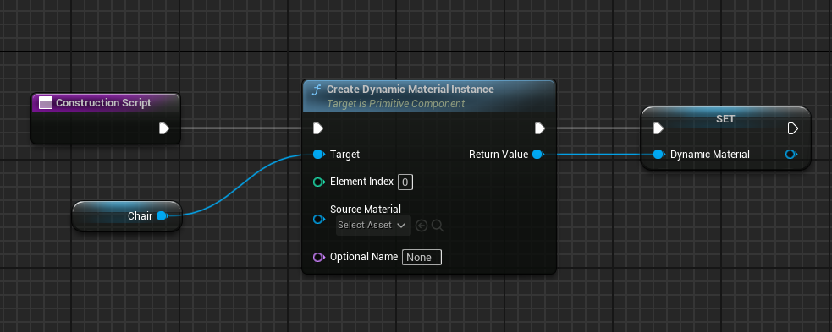This screenshot has height=332, width=832.
Task: Click the Return Value output pin
Action: [x=538, y=154]
